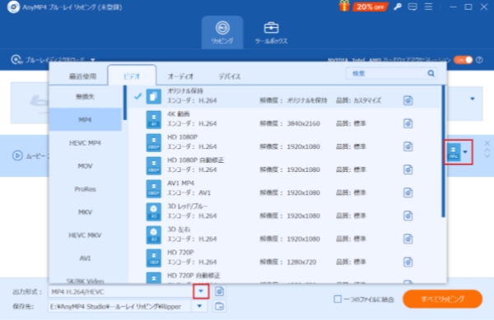
Task: Switch to the デバイス tab
Action: (230, 77)
